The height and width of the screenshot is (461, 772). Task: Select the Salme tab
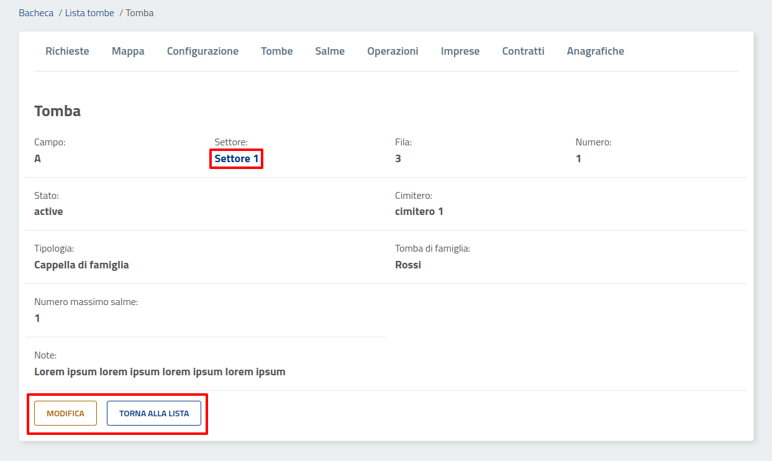pyautogui.click(x=330, y=51)
